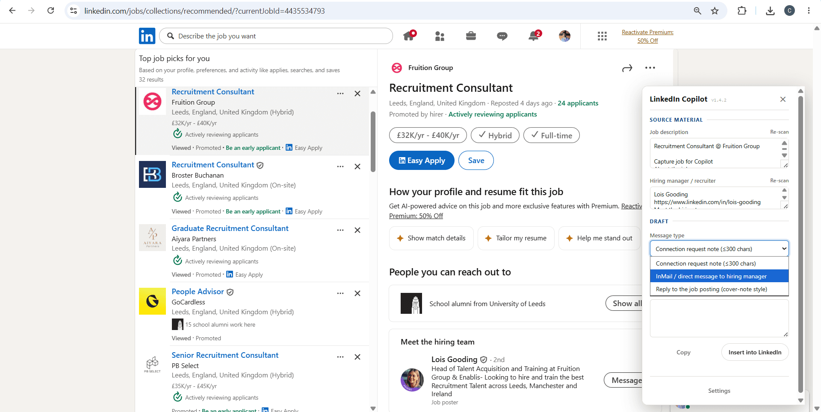Re-scan the Job description

[x=779, y=132]
